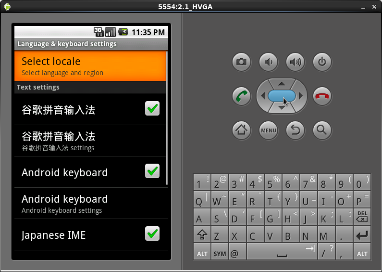This screenshot has width=382, height=272.
Task: Click the @ key on the keyboard
Action: pyautogui.click(x=237, y=251)
